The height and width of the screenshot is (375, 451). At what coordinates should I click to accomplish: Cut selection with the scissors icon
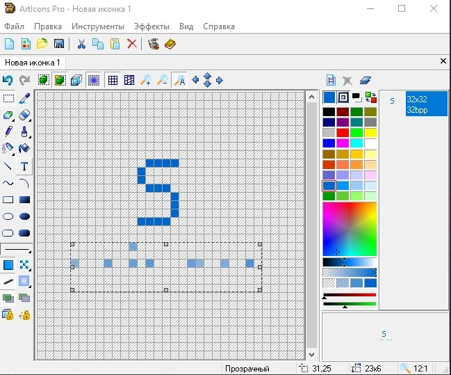tap(81, 44)
